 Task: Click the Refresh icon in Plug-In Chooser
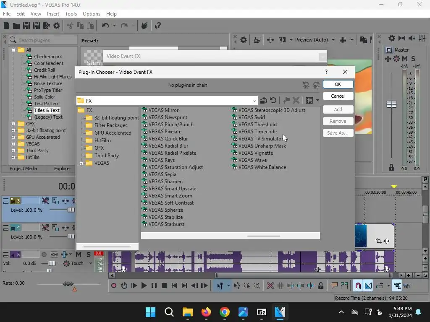273,101
